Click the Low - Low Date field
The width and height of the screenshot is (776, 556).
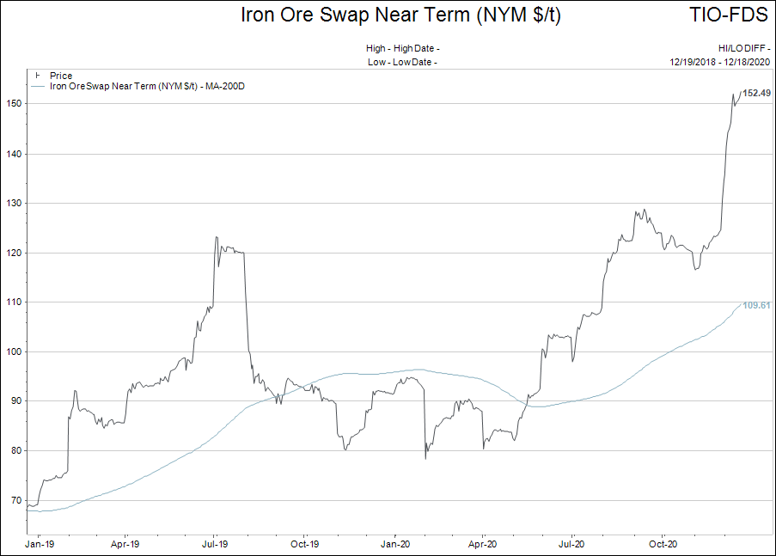pos(402,62)
